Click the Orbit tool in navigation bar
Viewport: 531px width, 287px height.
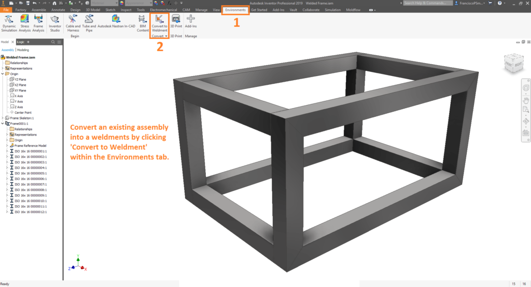(x=526, y=121)
